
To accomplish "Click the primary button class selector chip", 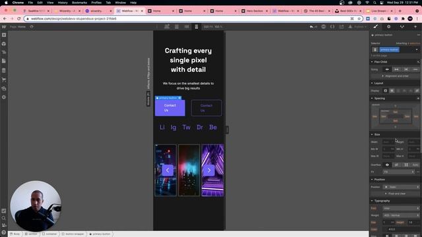I will [390, 50].
